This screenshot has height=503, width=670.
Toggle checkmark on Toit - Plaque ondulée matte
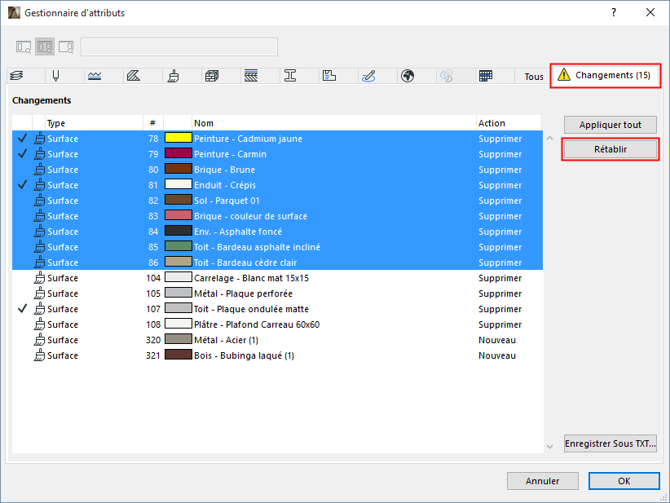click(x=22, y=308)
